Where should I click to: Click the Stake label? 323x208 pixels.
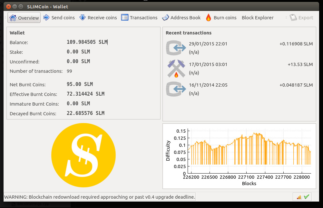16,52
